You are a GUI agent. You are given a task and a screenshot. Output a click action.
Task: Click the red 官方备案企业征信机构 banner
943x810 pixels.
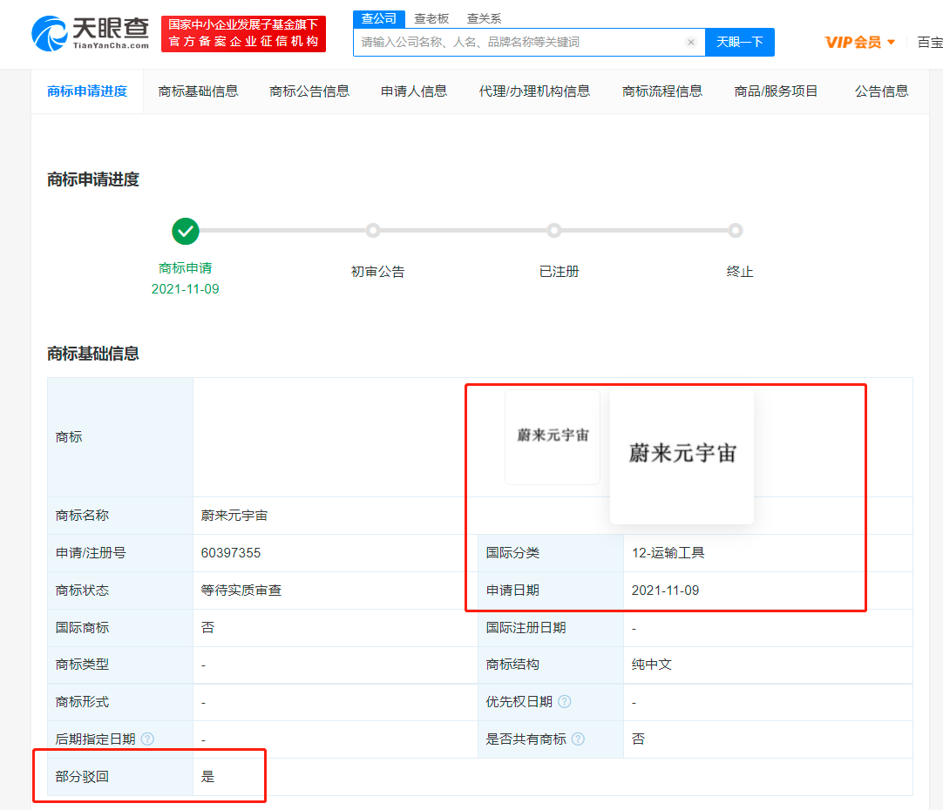243,34
